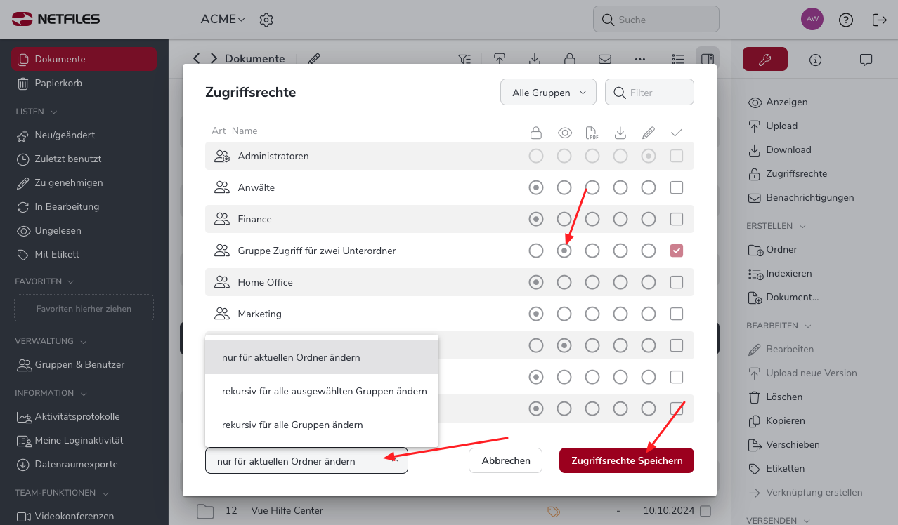
Task: Click the logout icon in the header
Action: click(879, 20)
